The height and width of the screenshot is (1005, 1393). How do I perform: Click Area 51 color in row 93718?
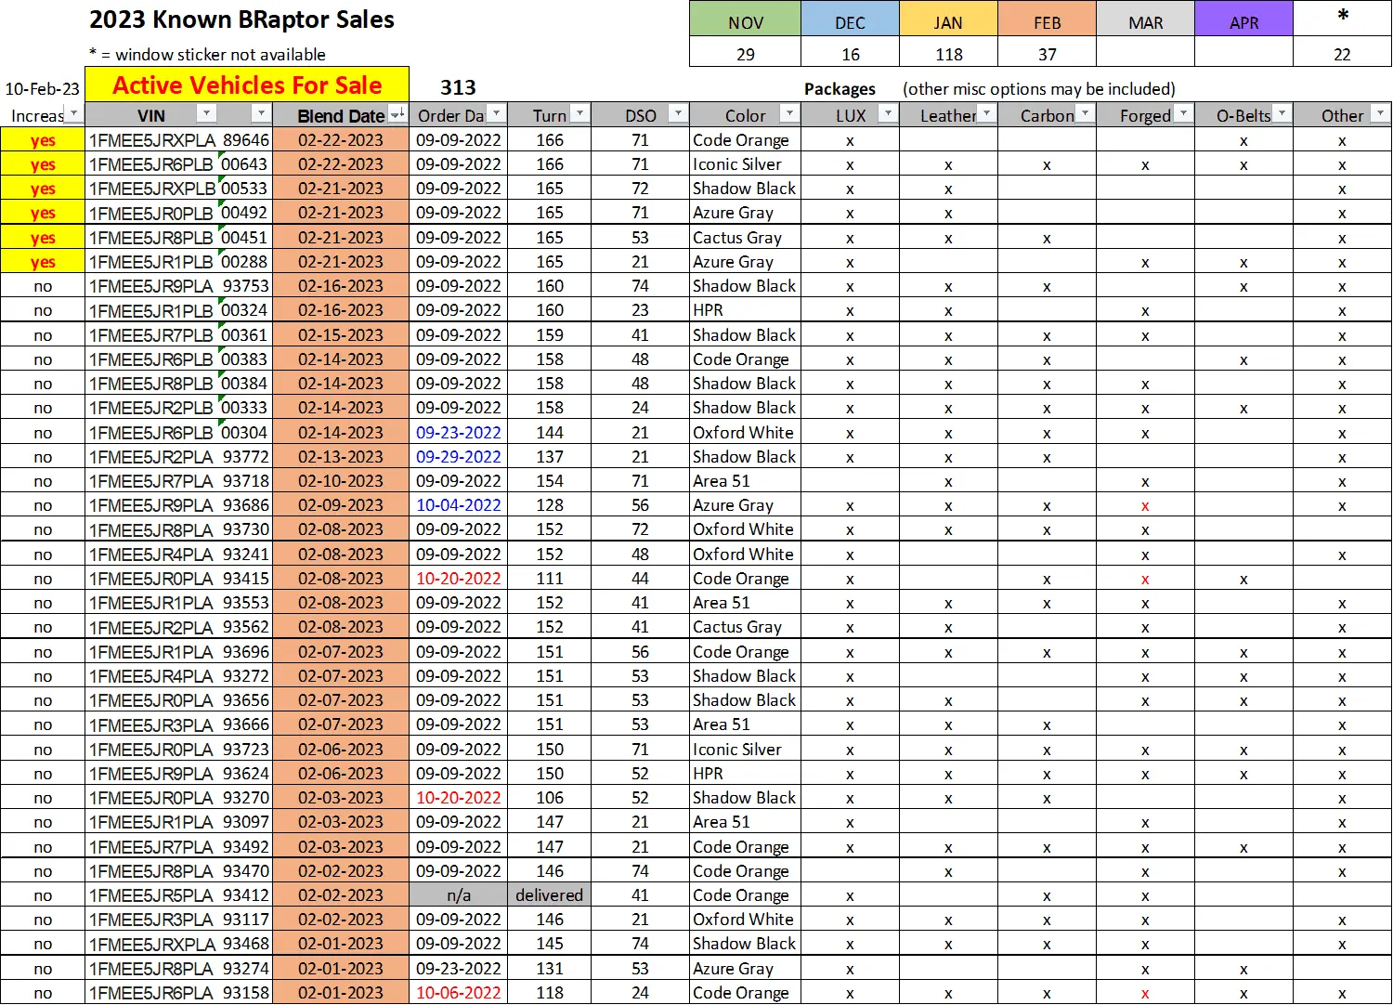coord(745,481)
